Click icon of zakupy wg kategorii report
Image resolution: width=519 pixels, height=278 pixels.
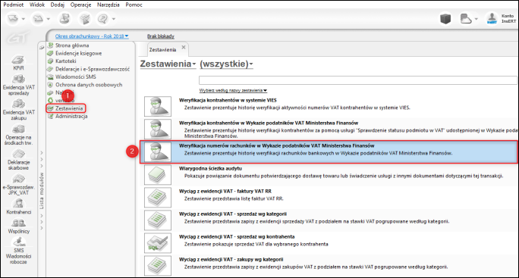coord(158,266)
